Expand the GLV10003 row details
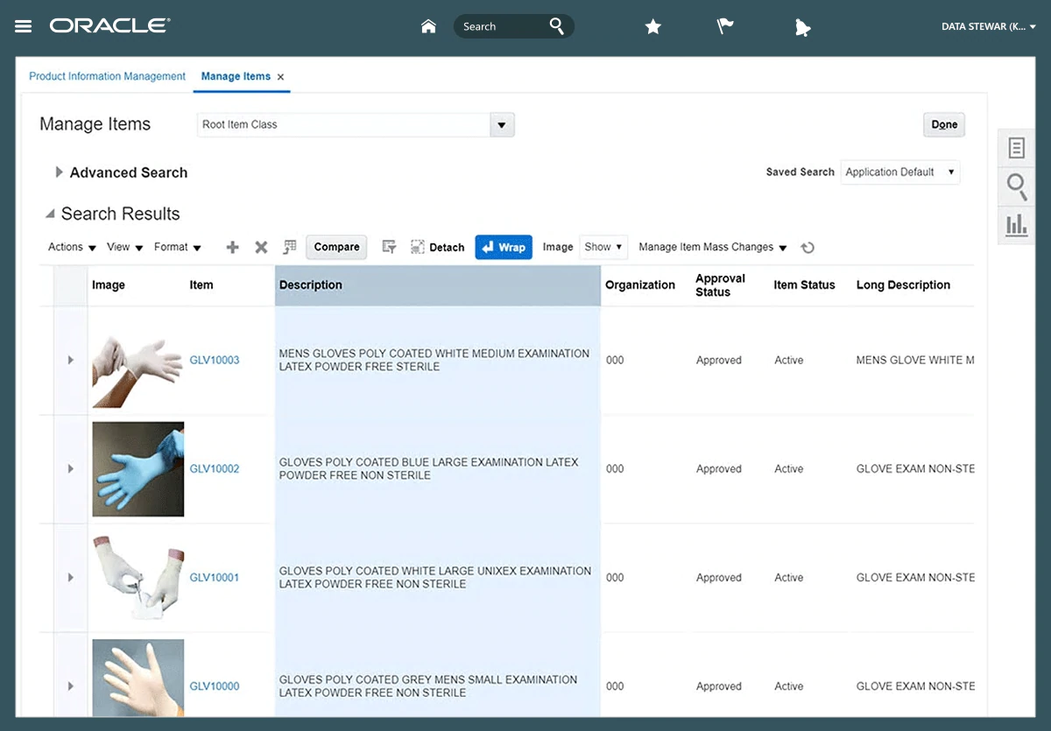1051x731 pixels. (x=71, y=360)
